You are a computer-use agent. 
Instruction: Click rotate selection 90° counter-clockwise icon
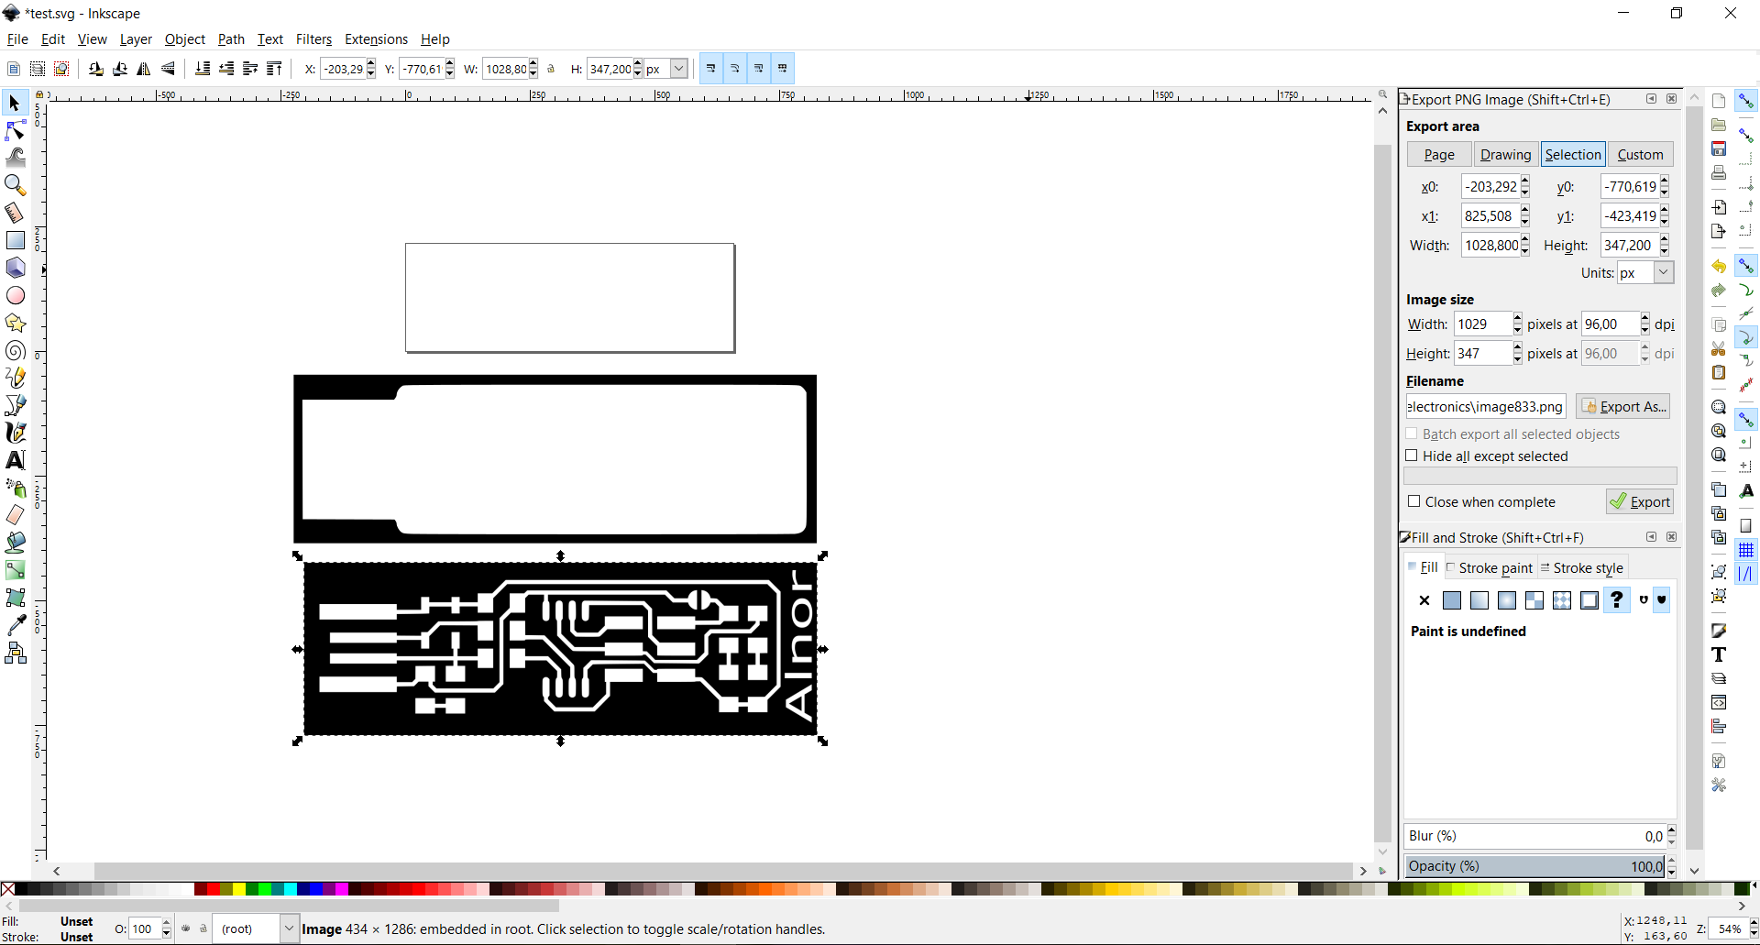coord(96,69)
